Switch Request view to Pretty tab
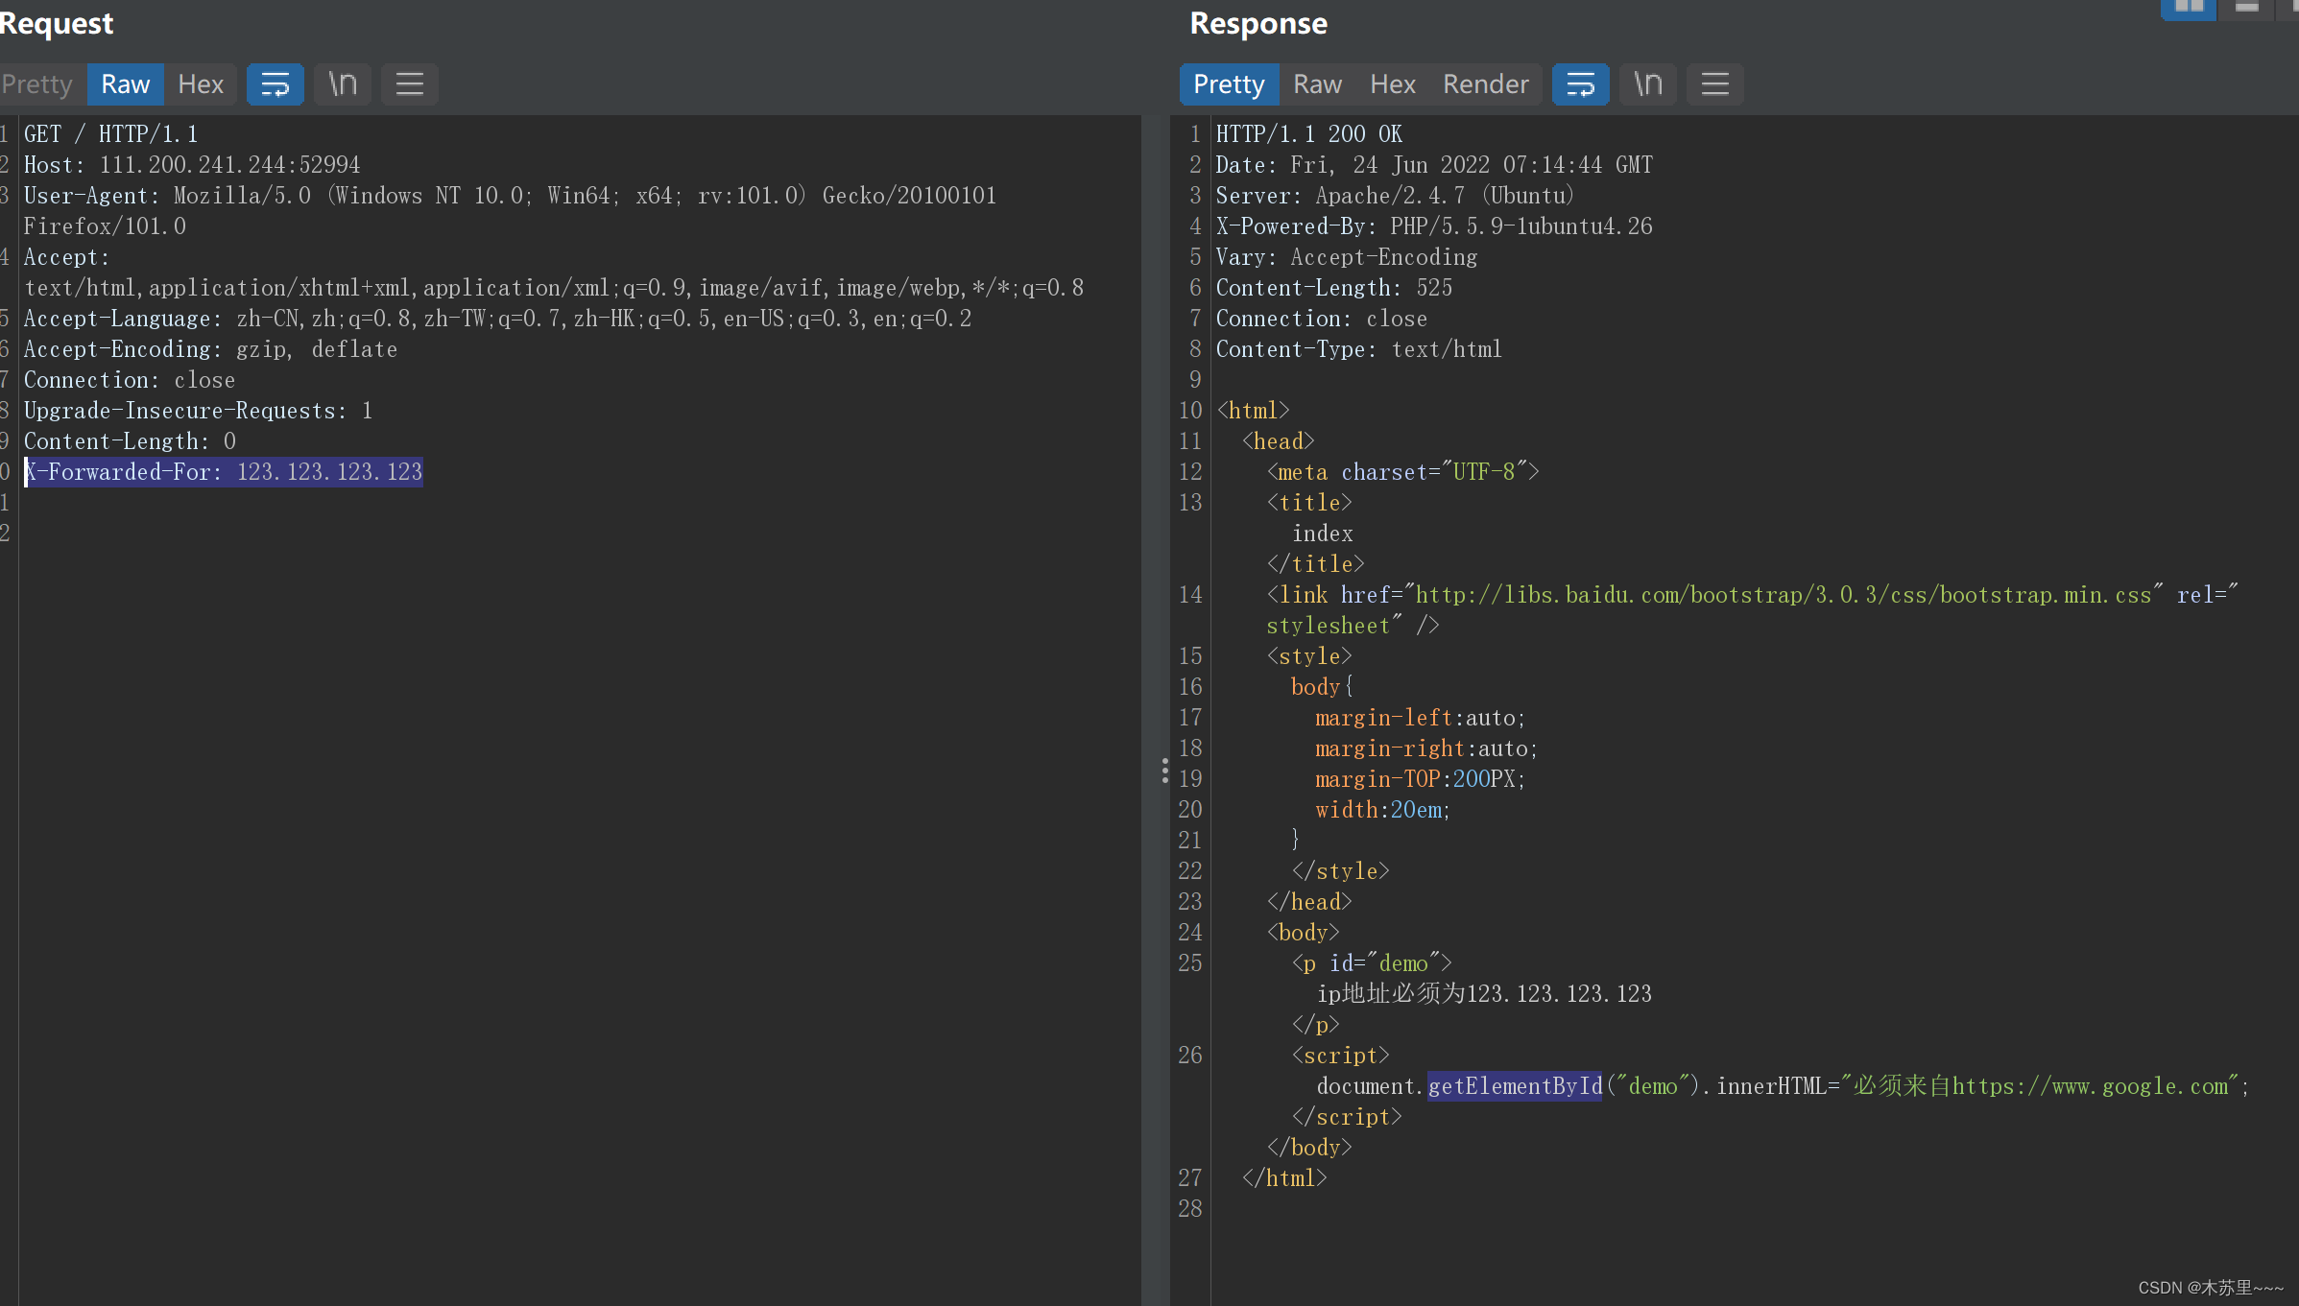This screenshot has width=2299, height=1306. coord(36,84)
